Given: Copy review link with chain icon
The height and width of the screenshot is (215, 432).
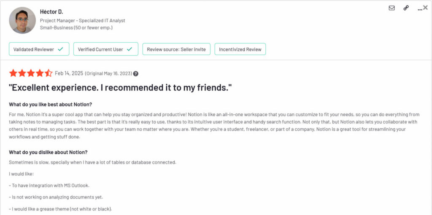Looking at the screenshot, I should 406,8.
